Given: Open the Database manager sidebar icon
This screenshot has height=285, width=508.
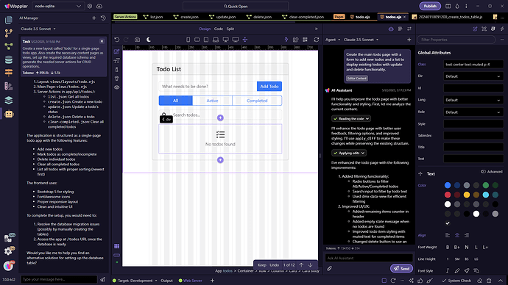Looking at the screenshot, I should coord(9,59).
